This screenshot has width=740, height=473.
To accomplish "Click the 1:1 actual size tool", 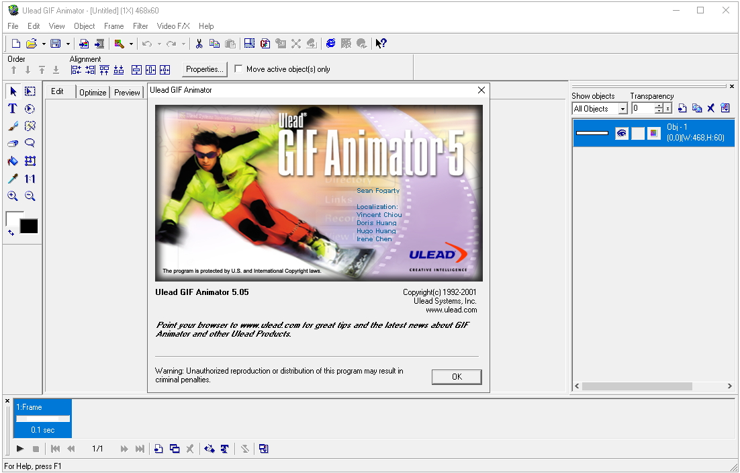I will 30,179.
